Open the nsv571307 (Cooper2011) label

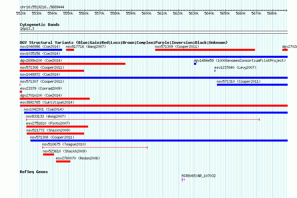(42, 81)
